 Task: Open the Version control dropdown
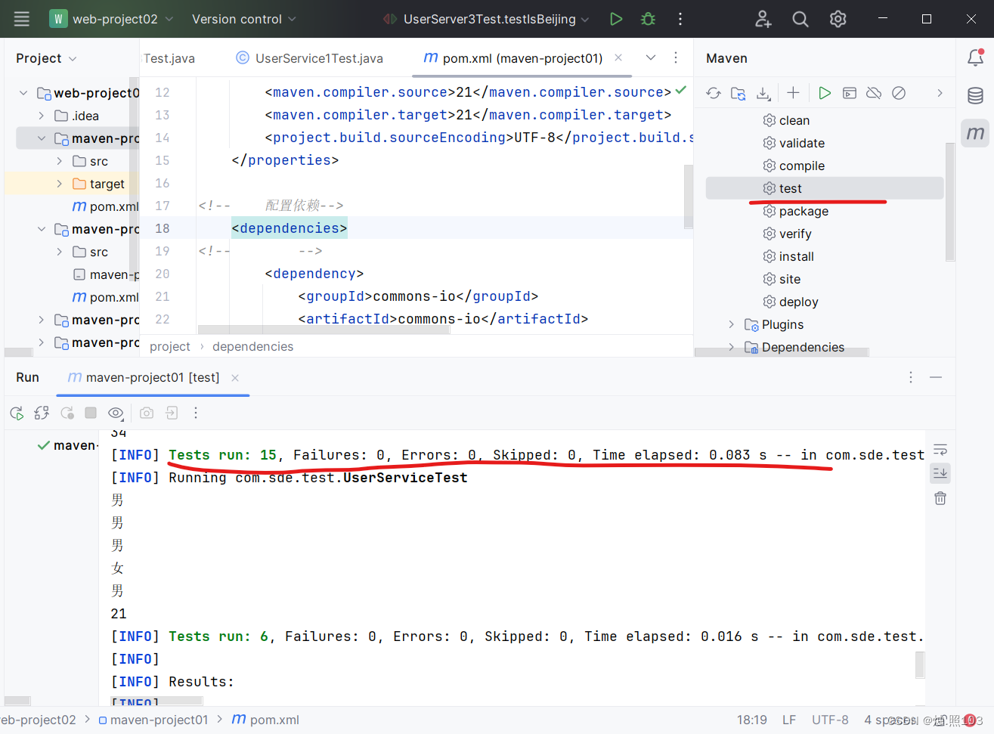point(236,19)
